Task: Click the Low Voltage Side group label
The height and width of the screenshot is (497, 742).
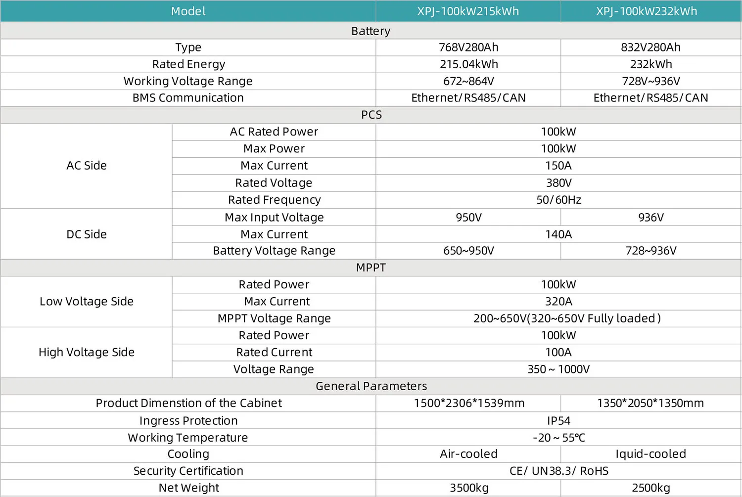Action: click(x=87, y=302)
